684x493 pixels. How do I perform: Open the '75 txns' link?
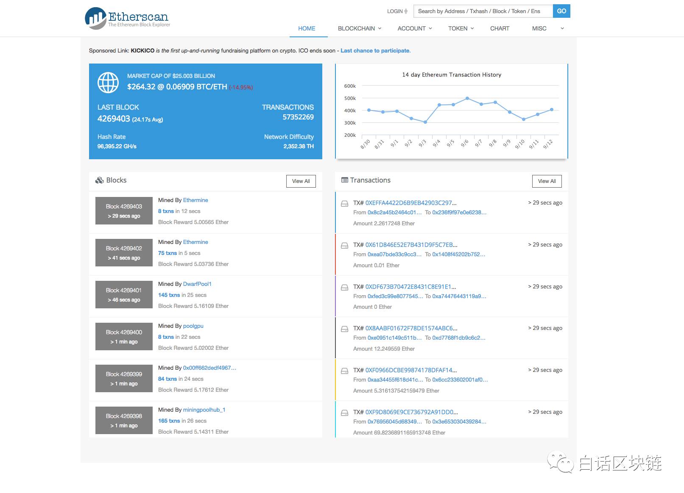pyautogui.click(x=168, y=253)
